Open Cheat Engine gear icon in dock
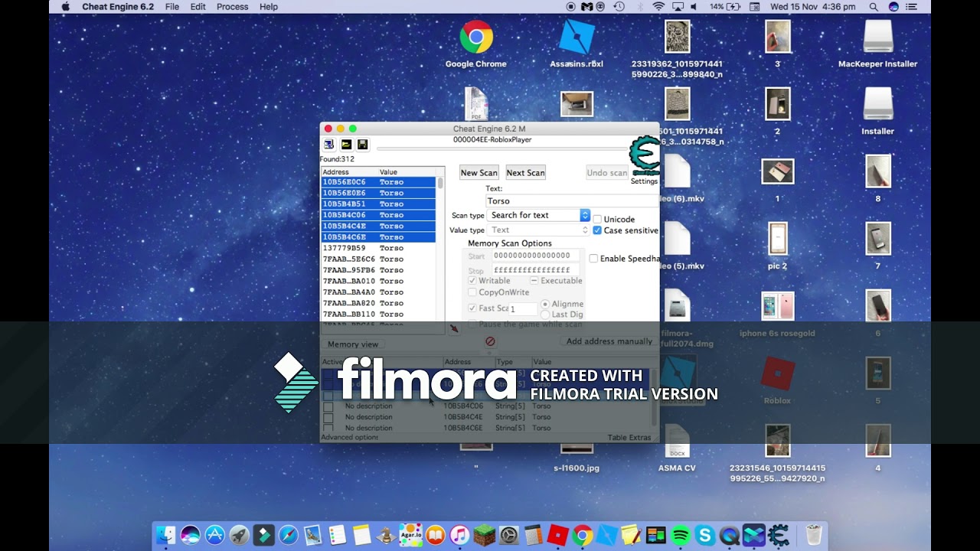 tap(779, 535)
